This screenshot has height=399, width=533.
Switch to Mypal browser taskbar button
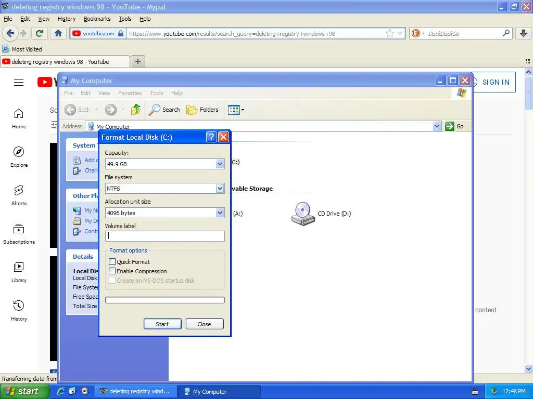tap(136, 391)
